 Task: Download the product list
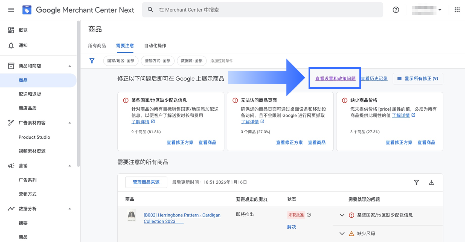tap(432, 182)
